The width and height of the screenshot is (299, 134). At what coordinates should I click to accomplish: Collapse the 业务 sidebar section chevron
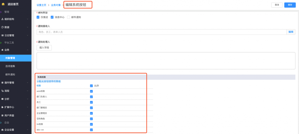tap(27, 50)
